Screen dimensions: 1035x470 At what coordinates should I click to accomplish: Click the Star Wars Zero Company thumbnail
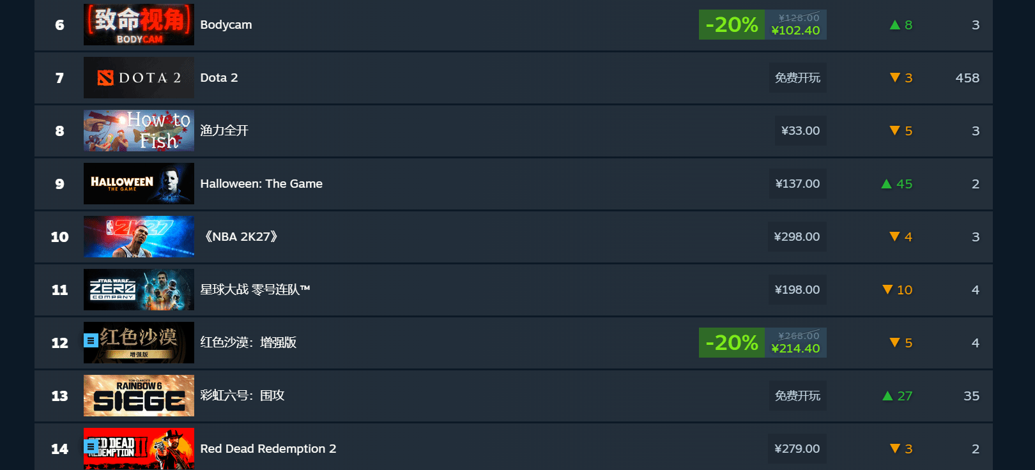tap(139, 289)
